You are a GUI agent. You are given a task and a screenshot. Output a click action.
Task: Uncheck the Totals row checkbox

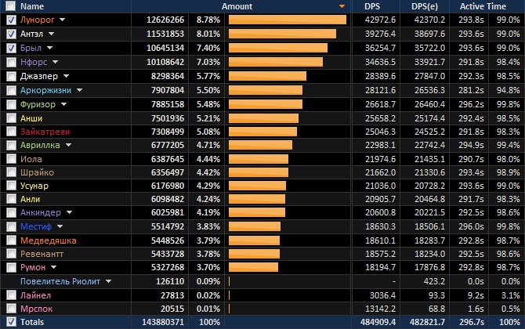pos(11,322)
